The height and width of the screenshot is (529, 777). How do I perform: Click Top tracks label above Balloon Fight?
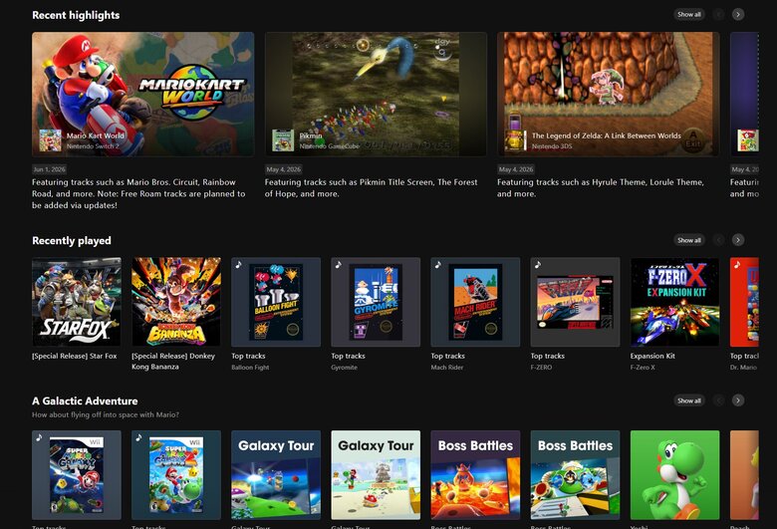tap(248, 356)
